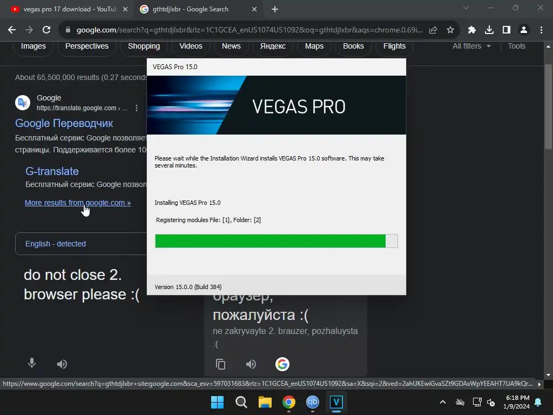The height and width of the screenshot is (415, 553).
Task: Open the clock and date 6:18 PM
Action: click(517, 402)
